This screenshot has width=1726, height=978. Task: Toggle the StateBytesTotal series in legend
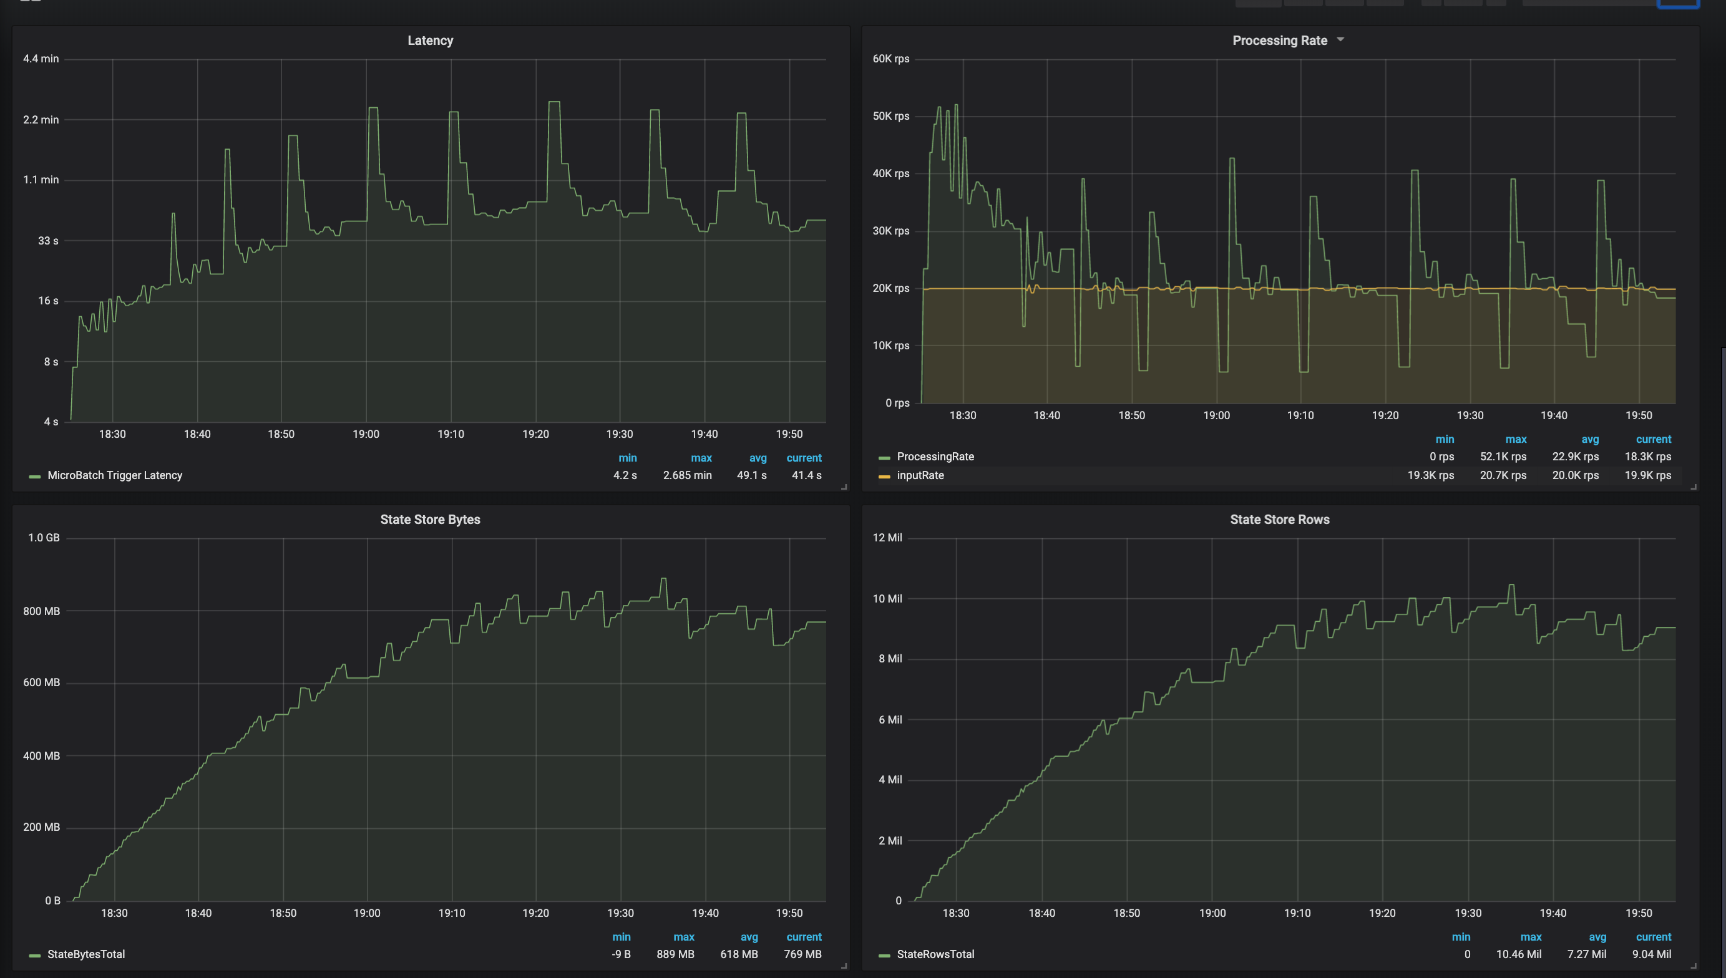86,954
